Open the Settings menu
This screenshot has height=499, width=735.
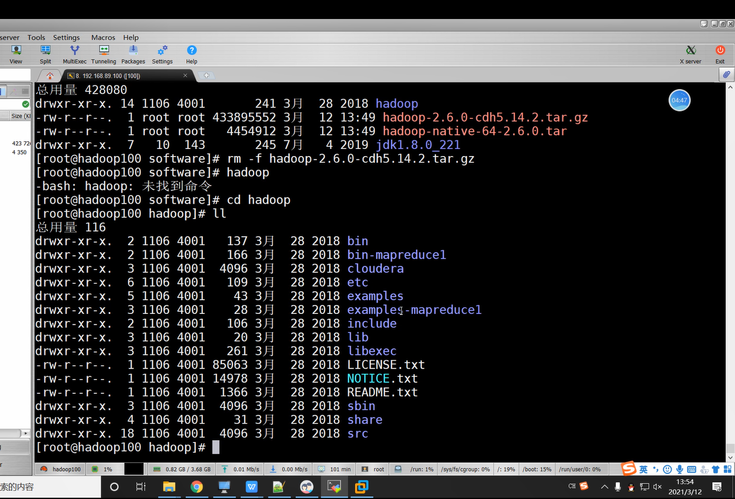(x=66, y=37)
